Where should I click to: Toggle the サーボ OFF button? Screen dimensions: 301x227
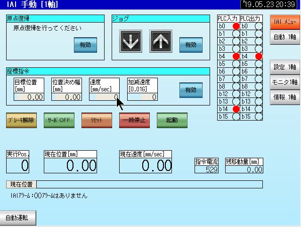(x=59, y=120)
